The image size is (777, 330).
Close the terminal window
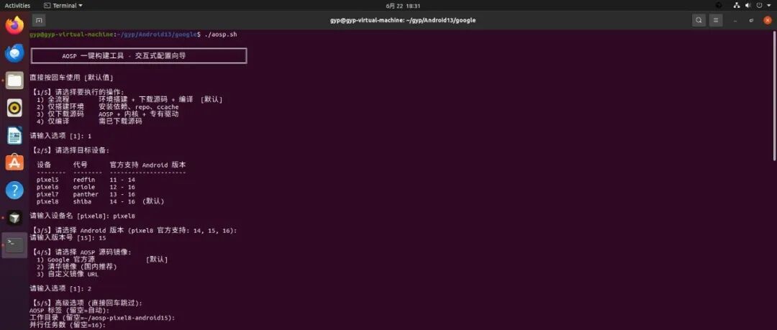coord(768,20)
